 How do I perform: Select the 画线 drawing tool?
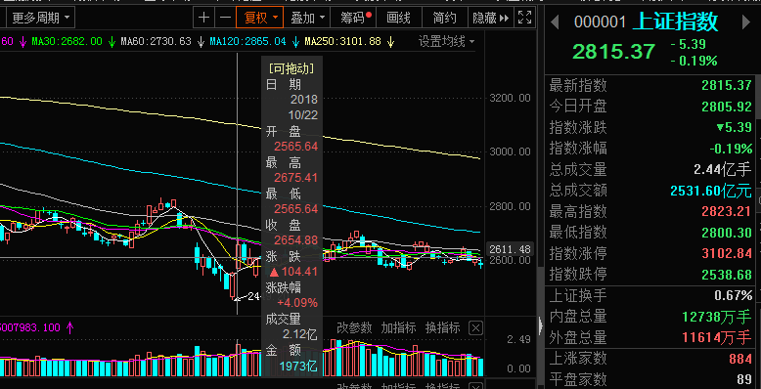coord(398,19)
